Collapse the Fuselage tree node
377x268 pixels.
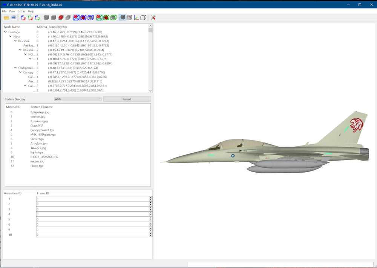(x=6, y=32)
